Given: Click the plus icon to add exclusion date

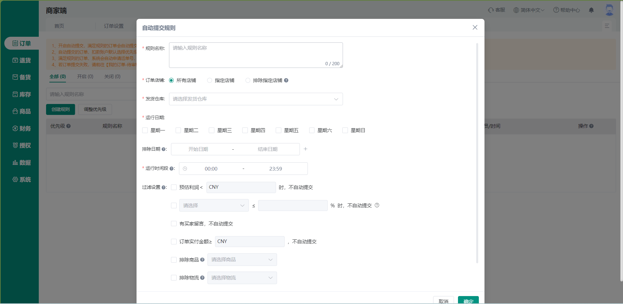Looking at the screenshot, I should (x=306, y=149).
